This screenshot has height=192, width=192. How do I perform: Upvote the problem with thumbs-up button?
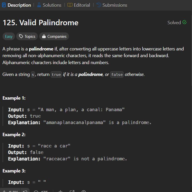click(10, 191)
